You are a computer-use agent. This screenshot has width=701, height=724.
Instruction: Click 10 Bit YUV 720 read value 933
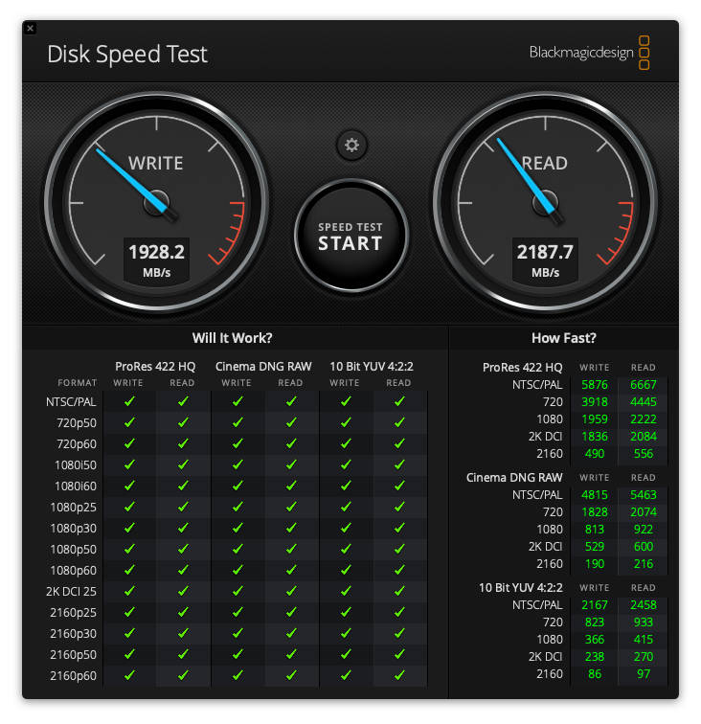tap(644, 622)
